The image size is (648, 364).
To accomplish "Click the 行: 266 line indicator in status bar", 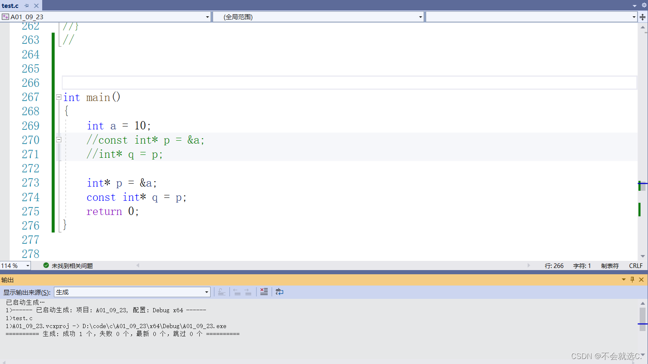I will pos(555,265).
